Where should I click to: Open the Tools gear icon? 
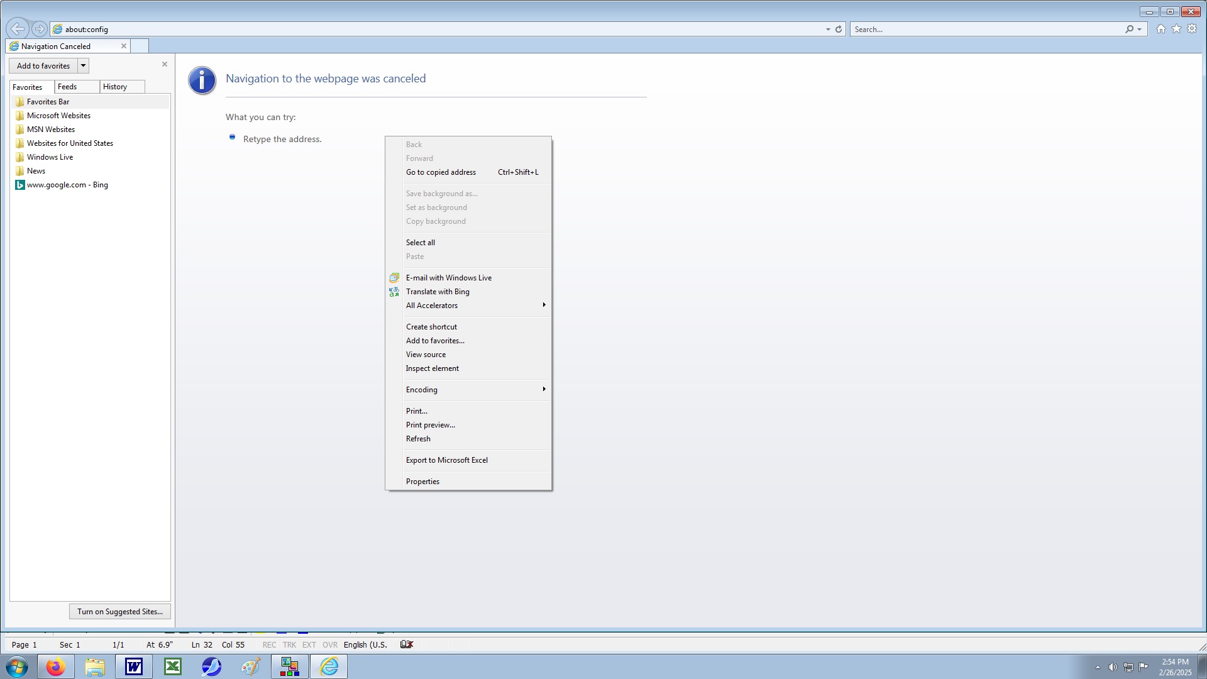point(1192,29)
